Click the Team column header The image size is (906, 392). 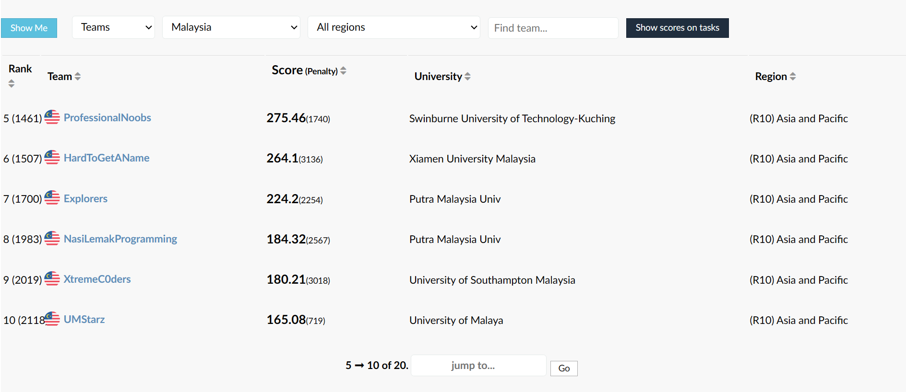(x=64, y=76)
